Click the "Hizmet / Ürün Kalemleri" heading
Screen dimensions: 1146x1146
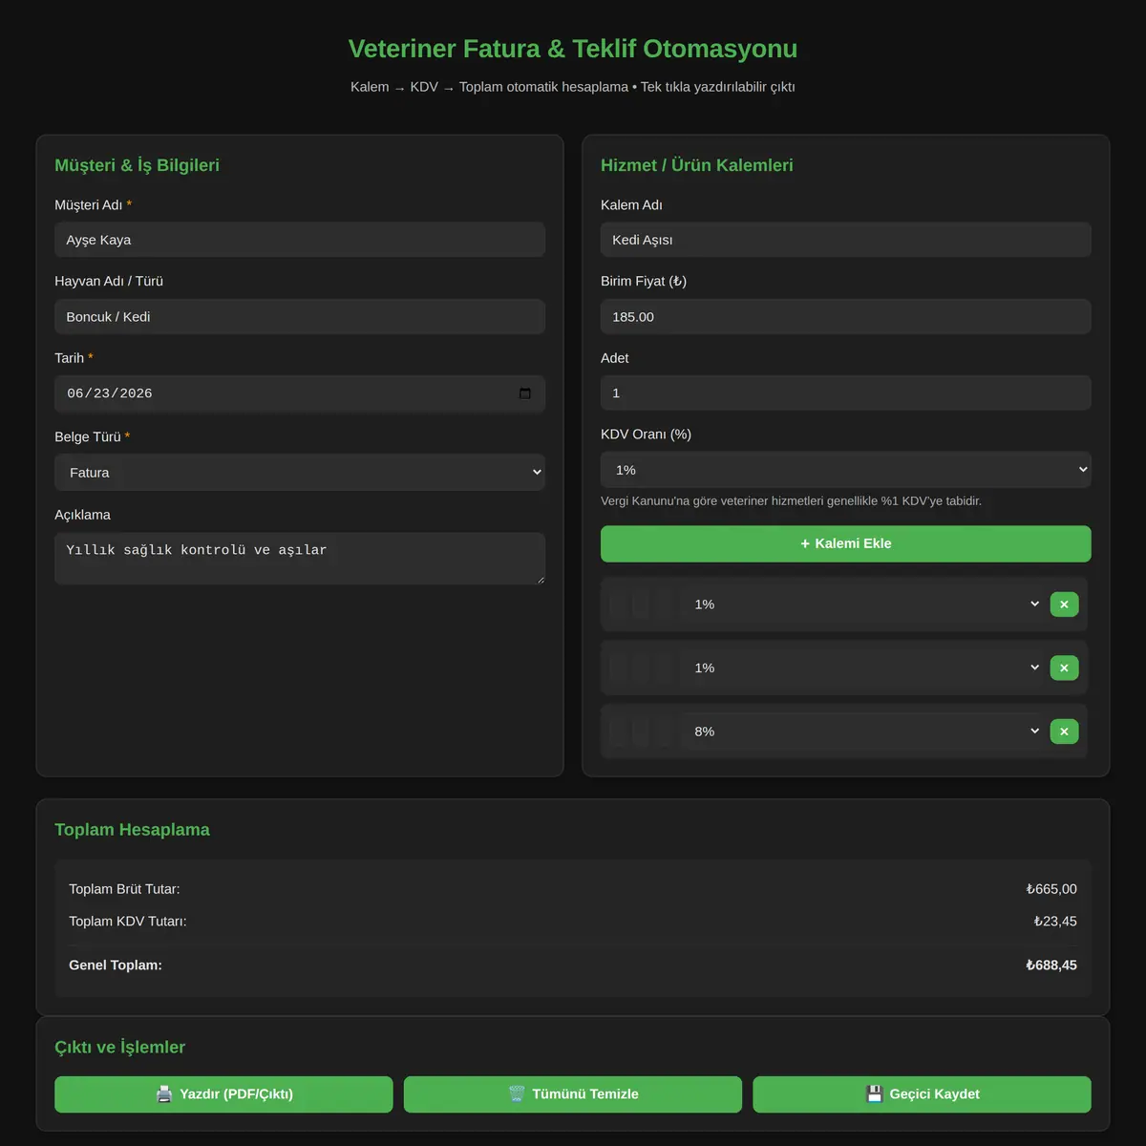(697, 165)
